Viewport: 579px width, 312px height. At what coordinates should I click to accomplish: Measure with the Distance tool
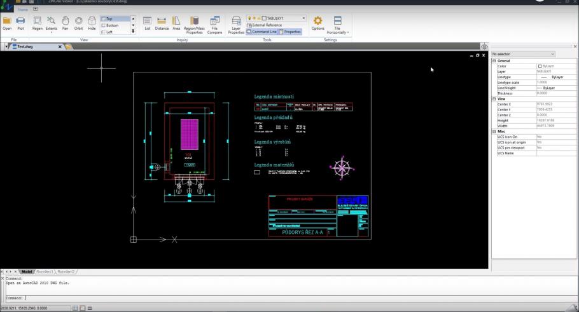click(x=162, y=23)
